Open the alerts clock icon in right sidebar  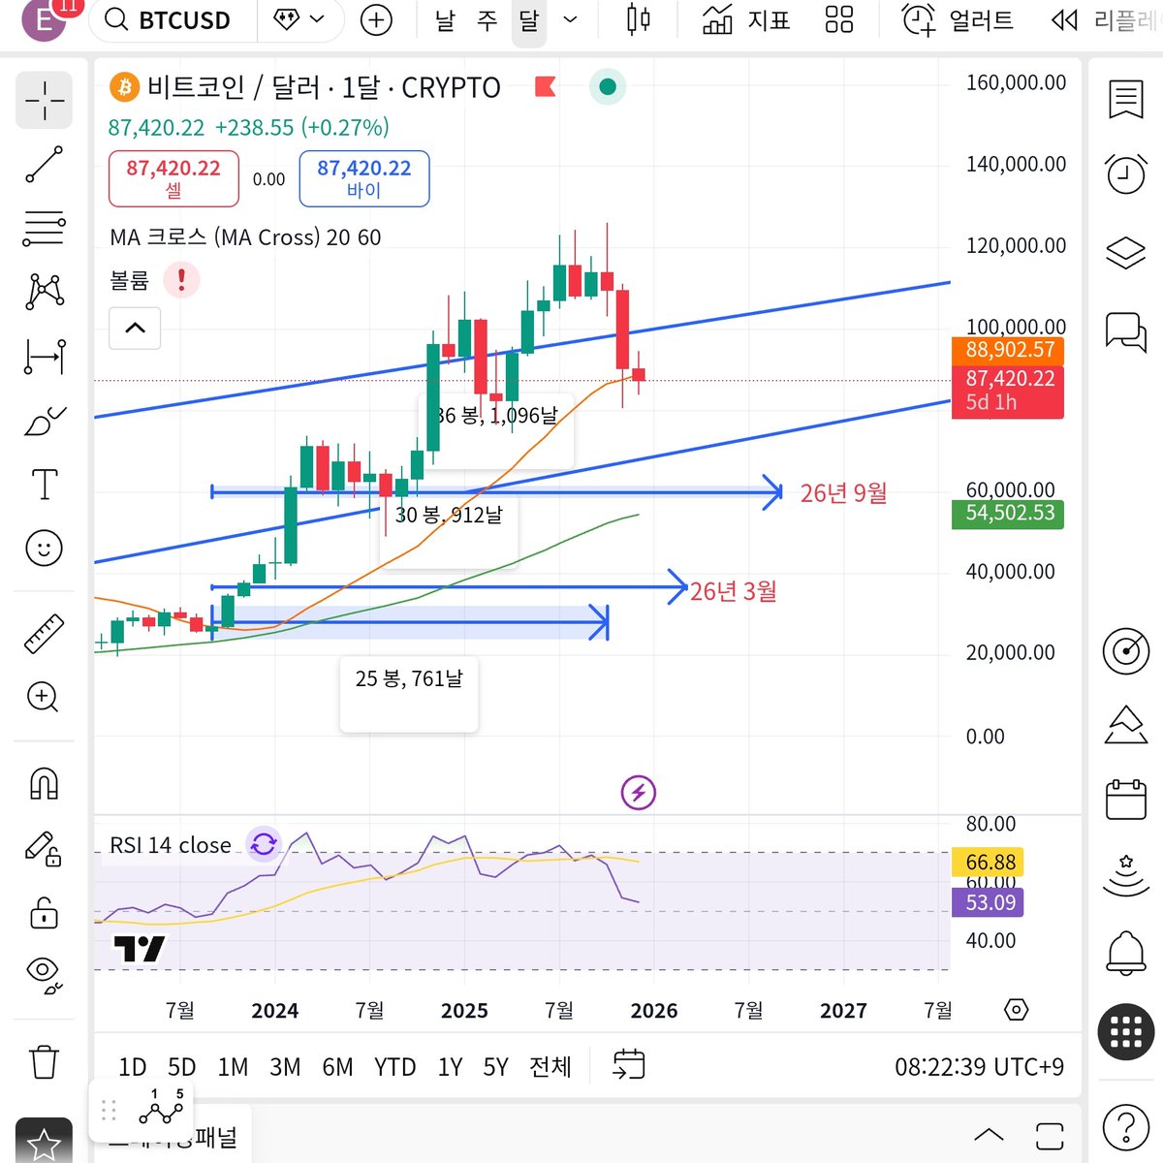[1125, 173]
